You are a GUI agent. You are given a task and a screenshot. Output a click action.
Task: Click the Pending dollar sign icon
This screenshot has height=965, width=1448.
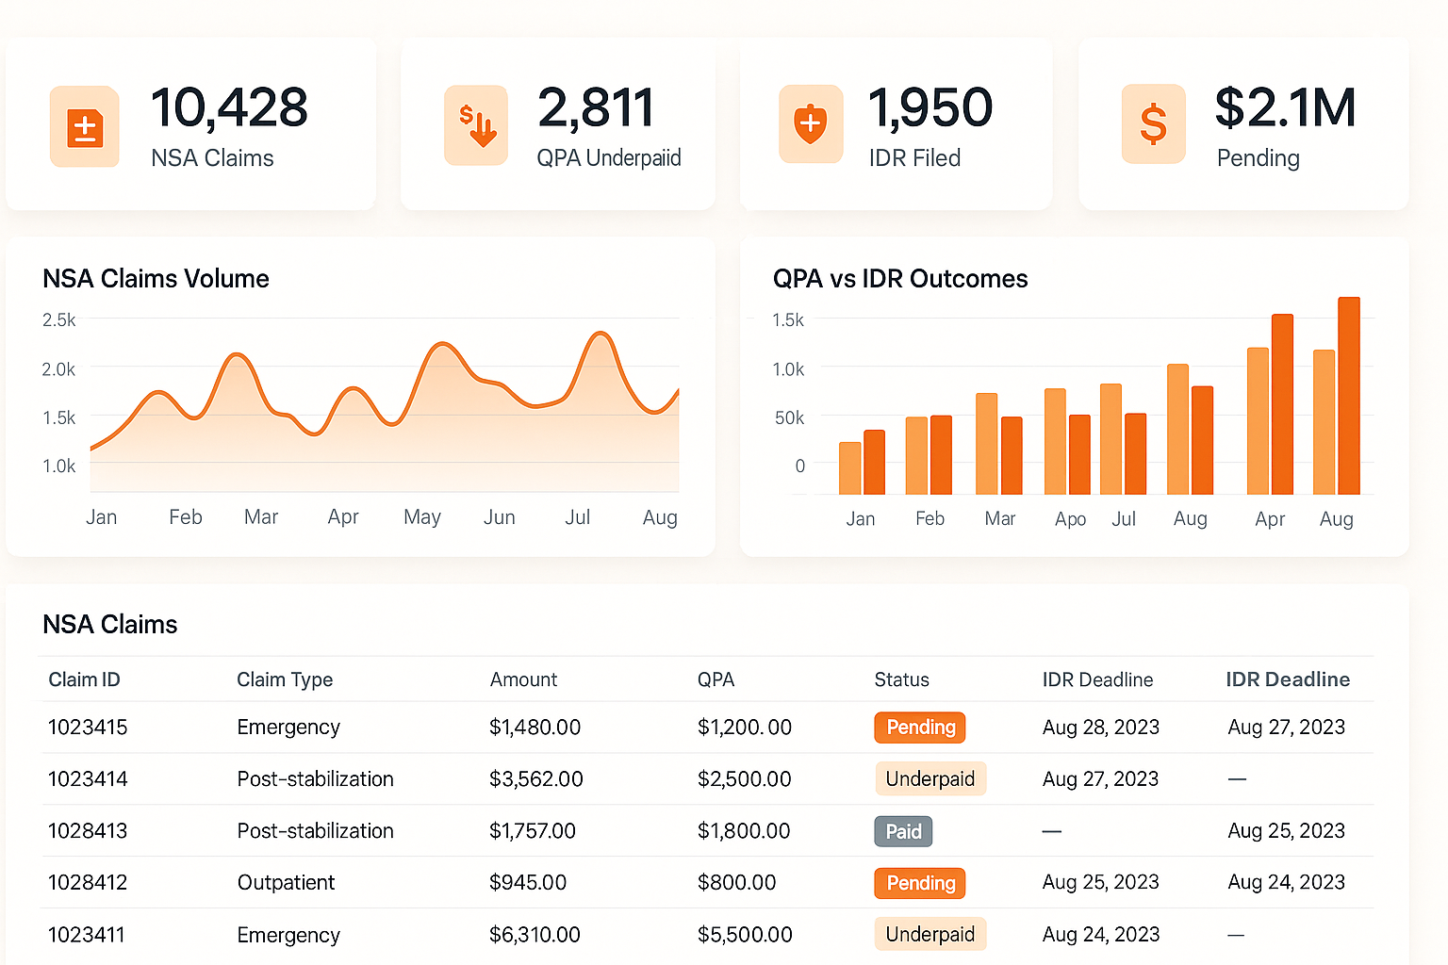pyautogui.click(x=1153, y=125)
